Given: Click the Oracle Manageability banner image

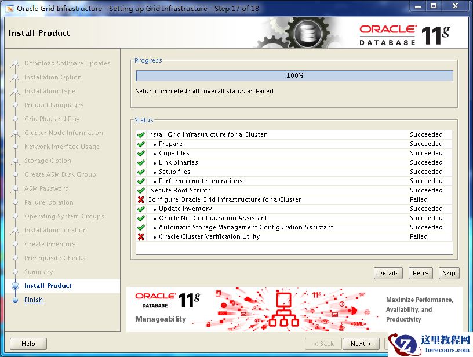Looking at the screenshot, I should 294,309.
